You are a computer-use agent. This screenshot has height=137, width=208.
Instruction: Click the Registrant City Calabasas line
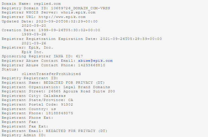pos(34,96)
